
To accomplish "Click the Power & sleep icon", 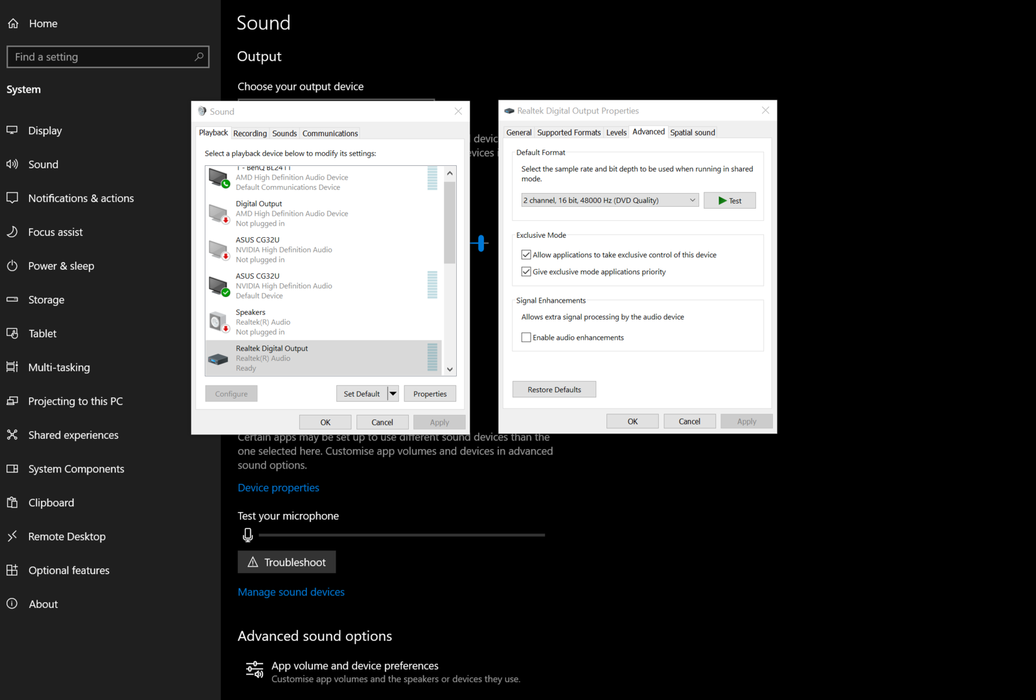I will click(x=12, y=266).
